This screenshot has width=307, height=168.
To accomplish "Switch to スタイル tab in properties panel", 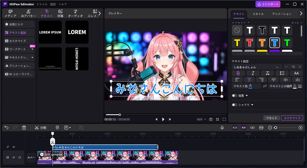I will [258, 14].
